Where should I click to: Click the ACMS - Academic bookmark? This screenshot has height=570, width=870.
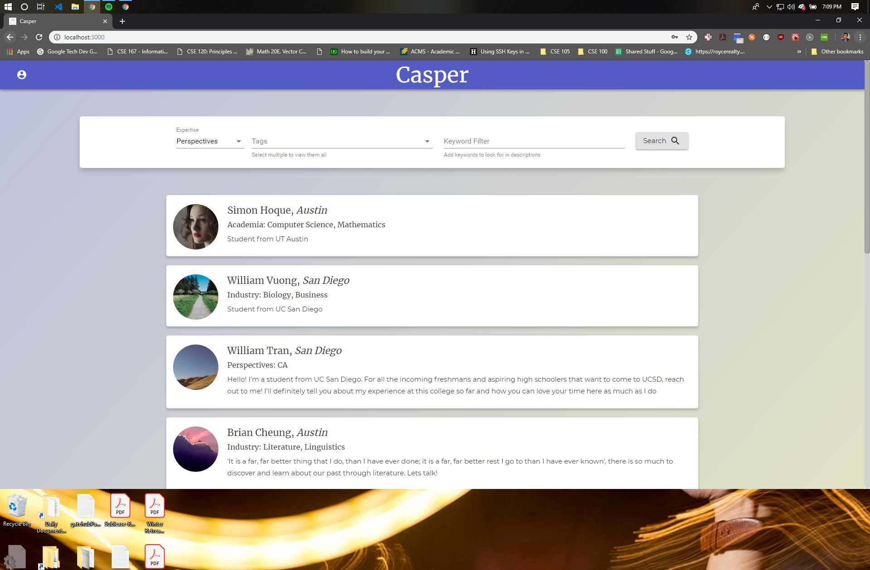pos(430,52)
